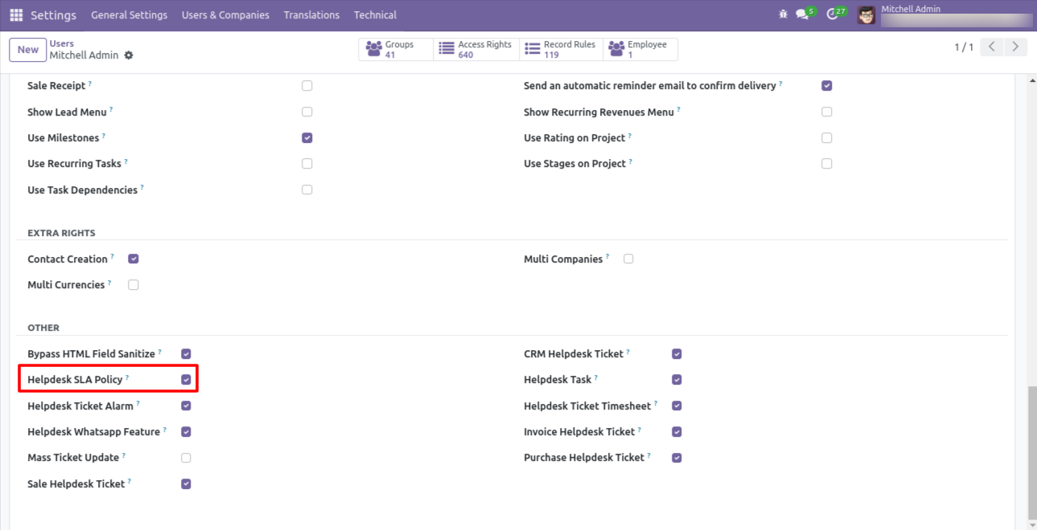This screenshot has width=1037, height=530.
Task: Show help tooltip for Helpdesk Task
Action: pyautogui.click(x=596, y=377)
